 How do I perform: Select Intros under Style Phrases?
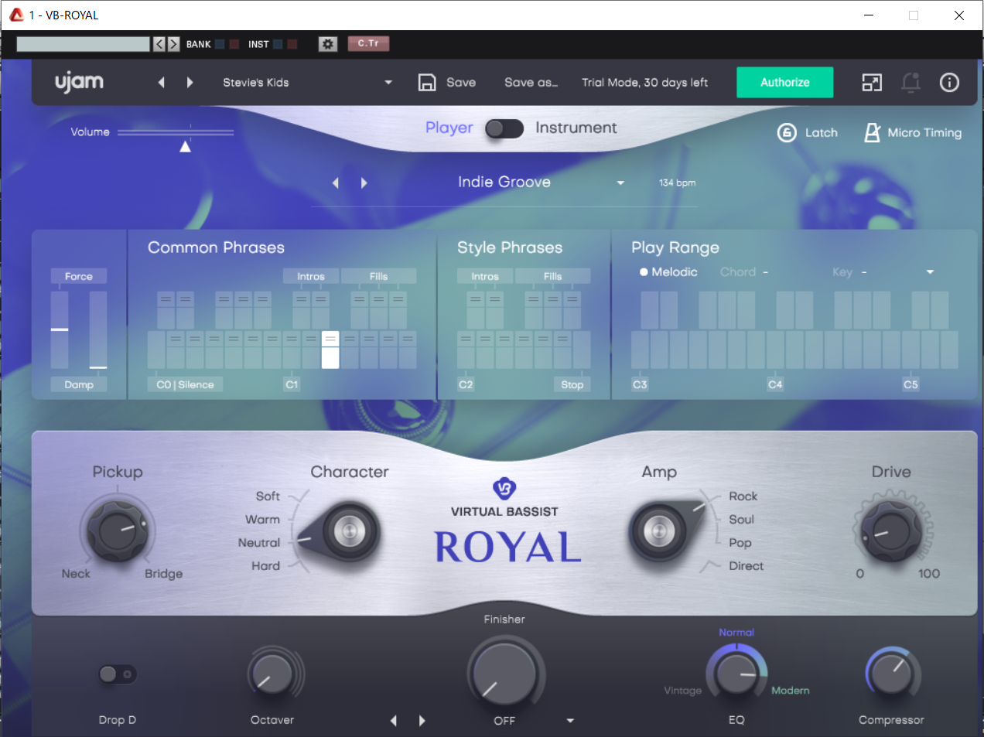[x=485, y=276]
